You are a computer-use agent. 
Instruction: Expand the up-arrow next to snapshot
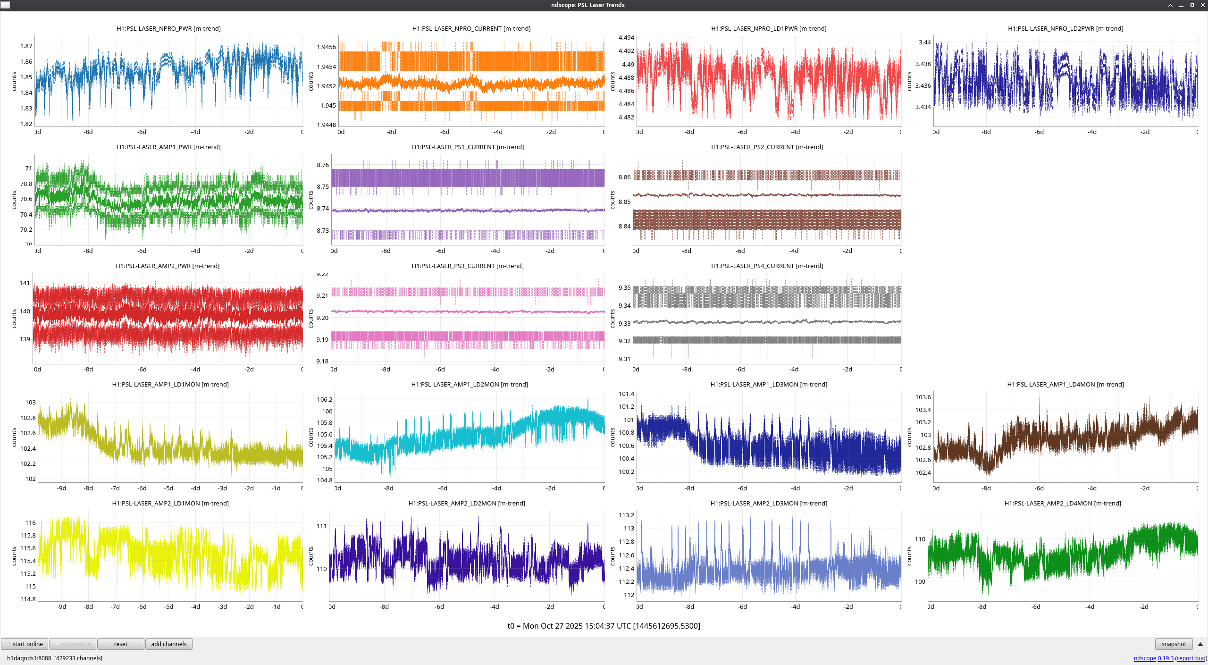tap(1200, 644)
